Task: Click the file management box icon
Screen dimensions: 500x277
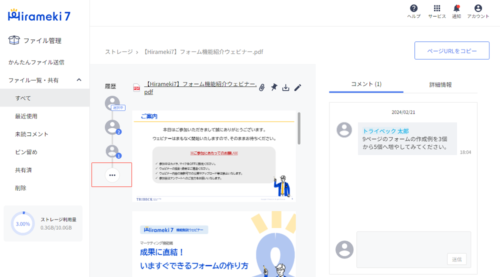Action: tap(14, 40)
